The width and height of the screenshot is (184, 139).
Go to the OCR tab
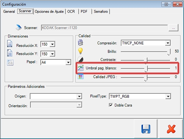[x=71, y=11]
